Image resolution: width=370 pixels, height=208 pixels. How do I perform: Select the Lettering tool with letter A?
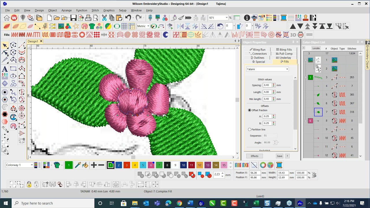click(5, 69)
